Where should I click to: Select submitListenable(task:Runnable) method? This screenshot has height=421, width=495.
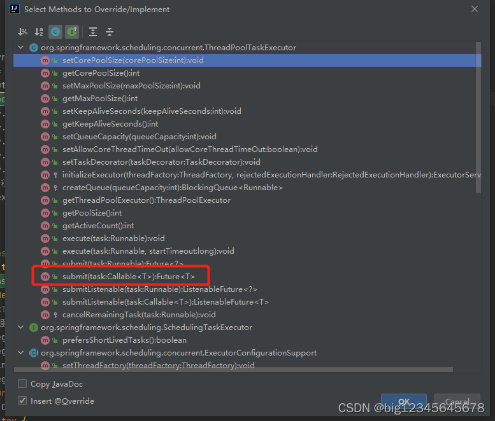point(247,289)
